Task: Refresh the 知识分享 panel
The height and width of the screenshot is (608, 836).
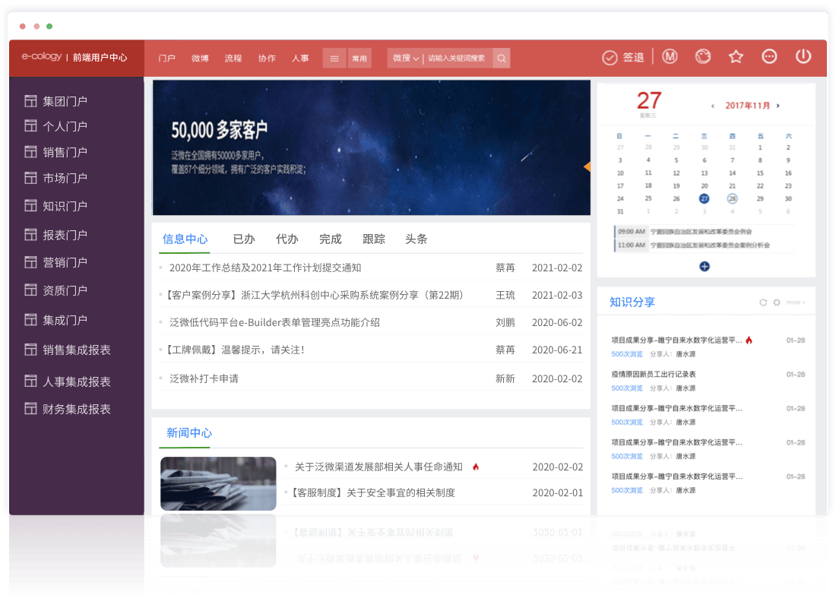Action: click(763, 302)
